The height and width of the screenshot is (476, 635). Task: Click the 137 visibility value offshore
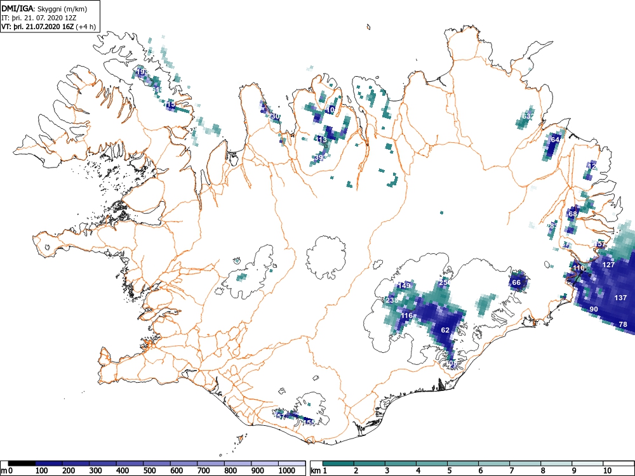pos(620,298)
